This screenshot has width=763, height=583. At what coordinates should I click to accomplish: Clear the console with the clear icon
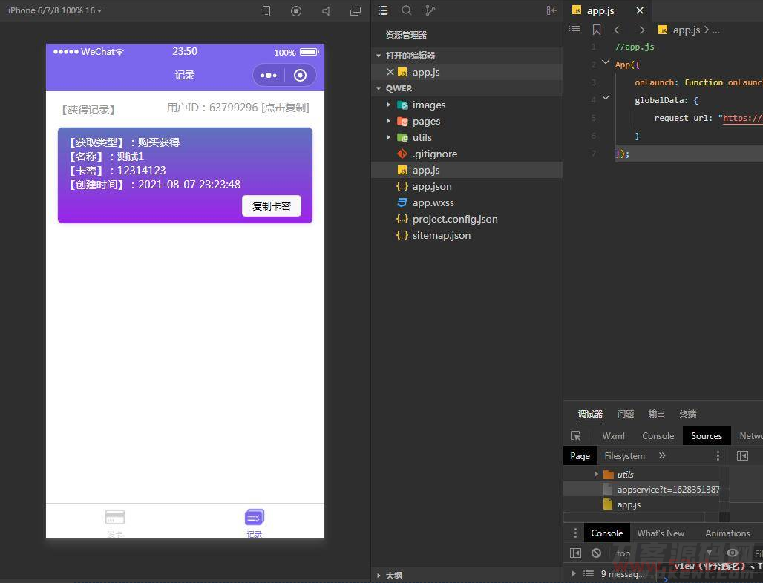point(596,553)
